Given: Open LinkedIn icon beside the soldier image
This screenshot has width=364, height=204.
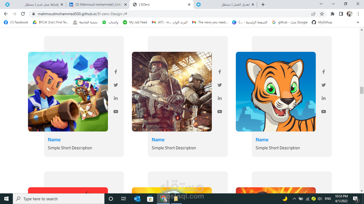Looking at the screenshot, I should tap(220, 98).
